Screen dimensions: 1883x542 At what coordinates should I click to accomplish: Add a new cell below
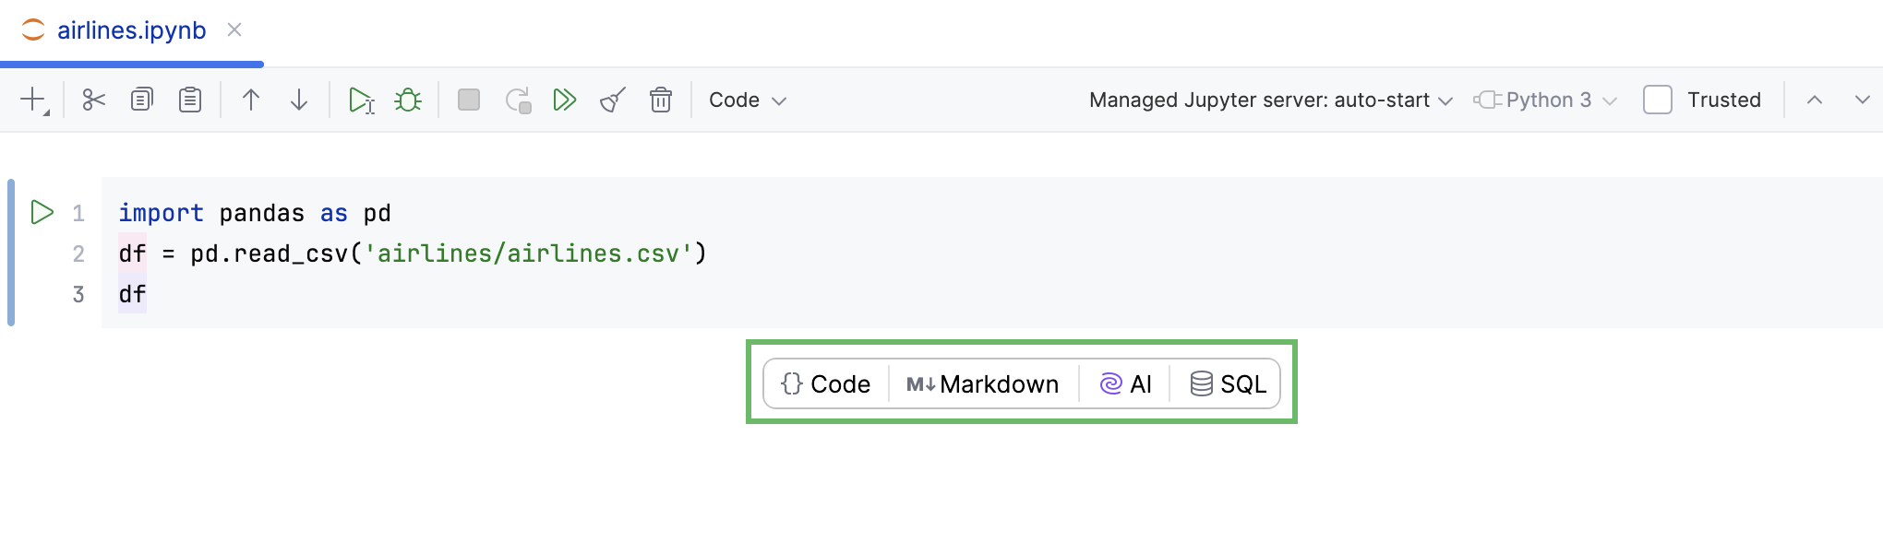pyautogui.click(x=31, y=99)
